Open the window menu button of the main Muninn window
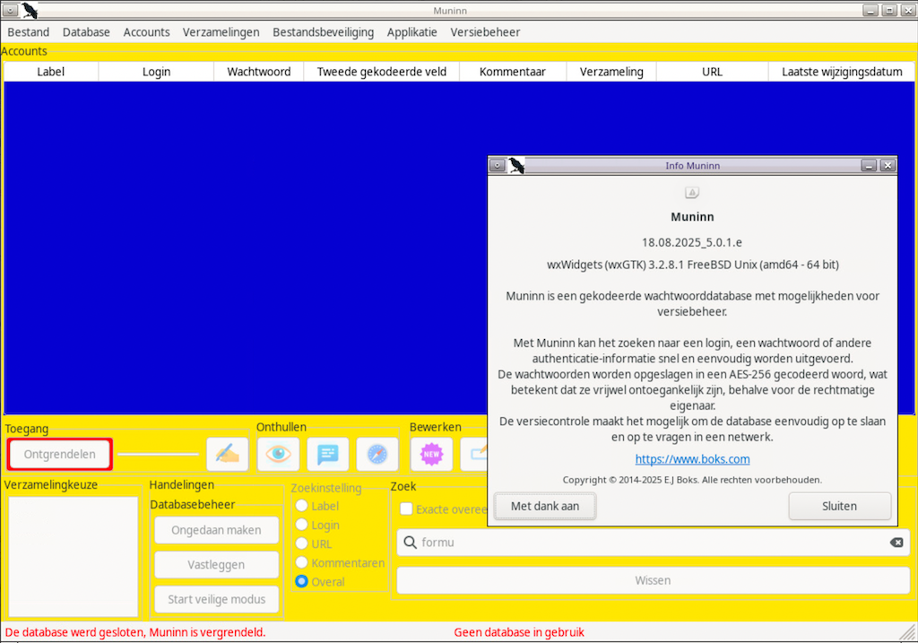This screenshot has height=643, width=918. coord(10,11)
